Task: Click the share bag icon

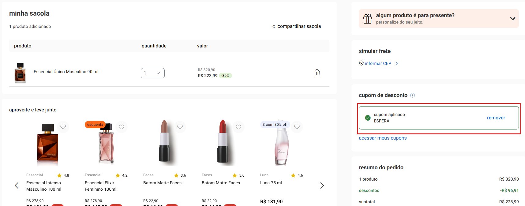Action: 273,27
